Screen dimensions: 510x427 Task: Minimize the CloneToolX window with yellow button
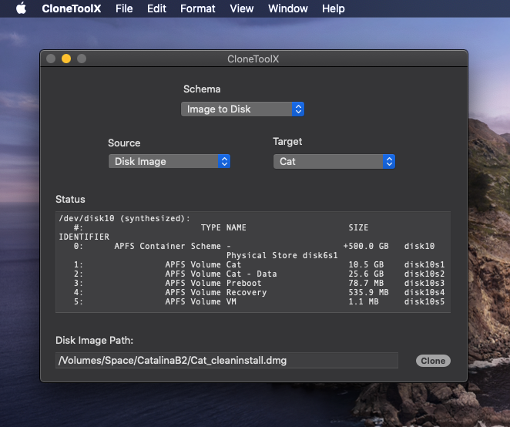(x=66, y=59)
